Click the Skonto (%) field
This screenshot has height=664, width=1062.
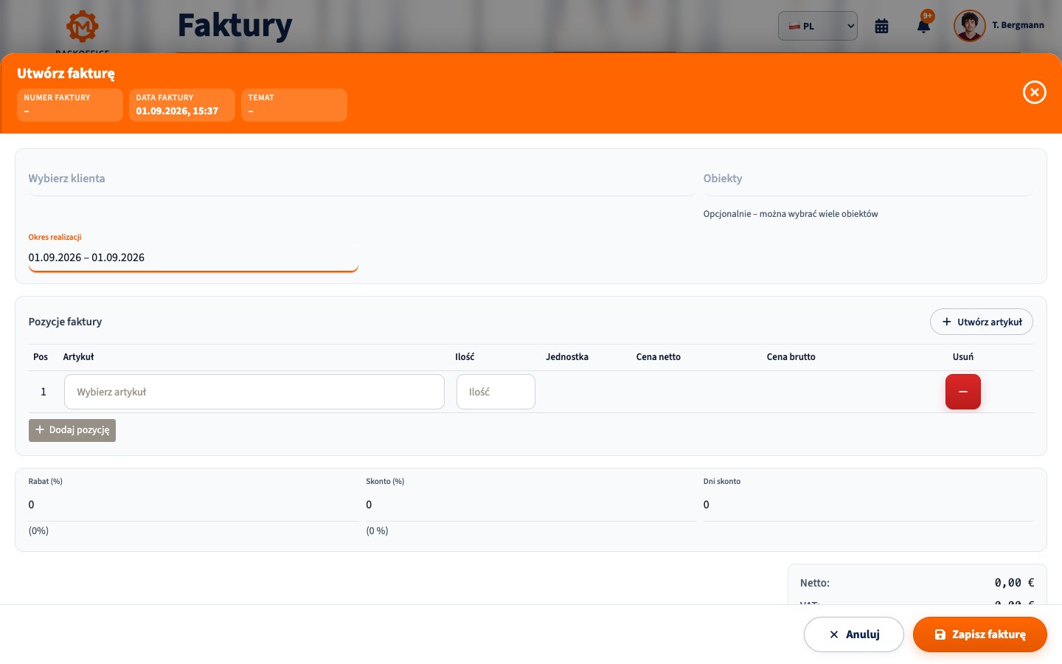click(530, 505)
